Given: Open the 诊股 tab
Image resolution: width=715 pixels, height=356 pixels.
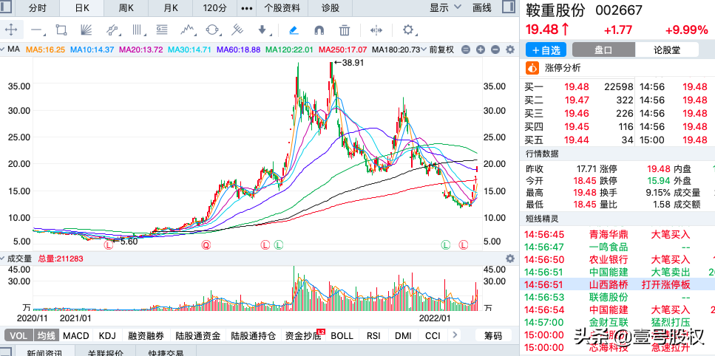Looking at the screenshot, I should [x=331, y=7].
